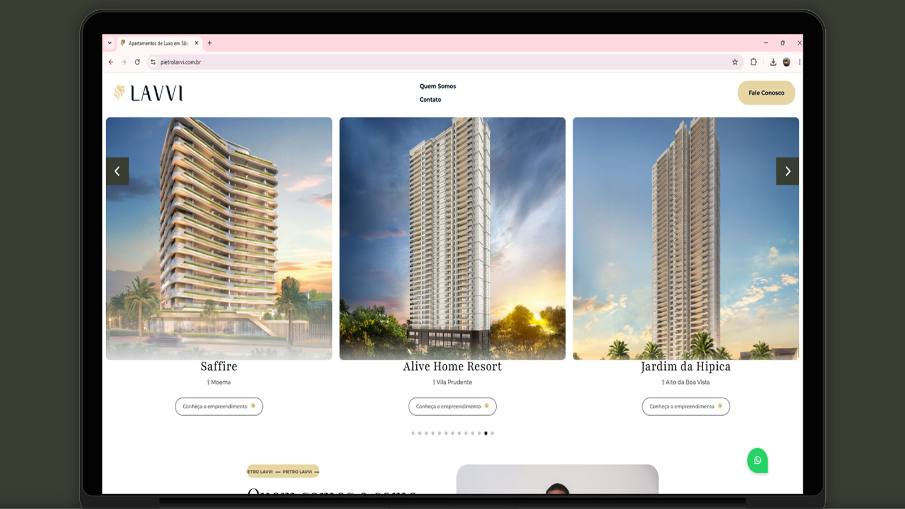Screen dimensions: 905x509
Task: Open the Jardim da Hipica building image
Action: click(x=686, y=238)
